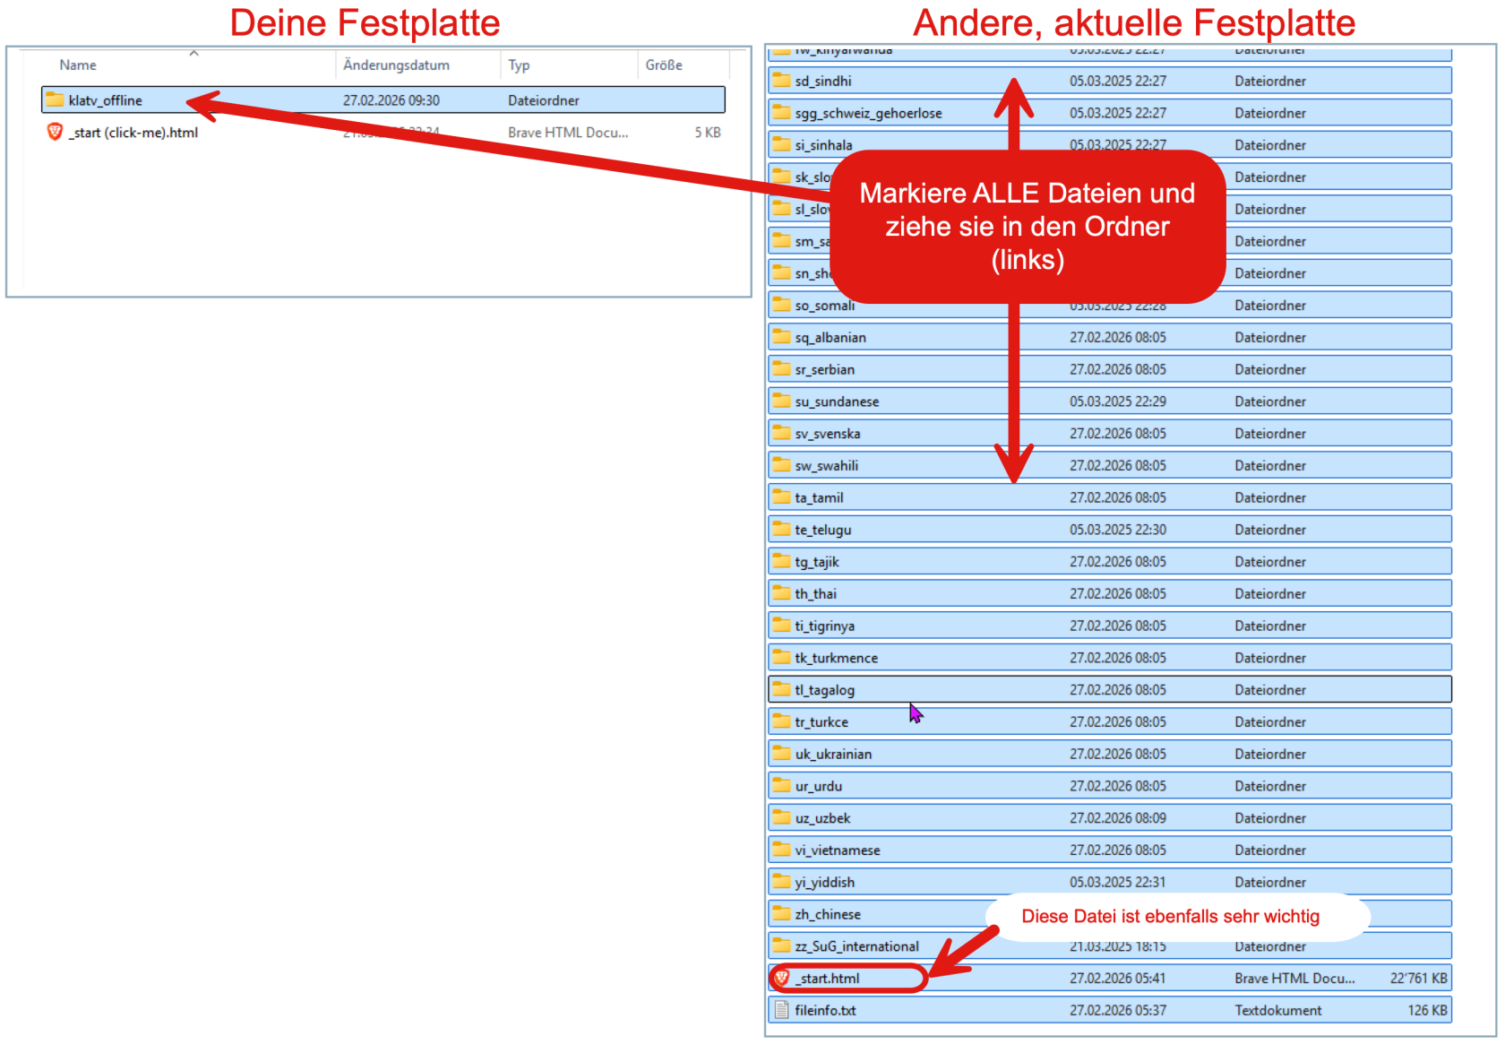Click the zh_chinese folder icon
1505x1053 pixels.
781,914
